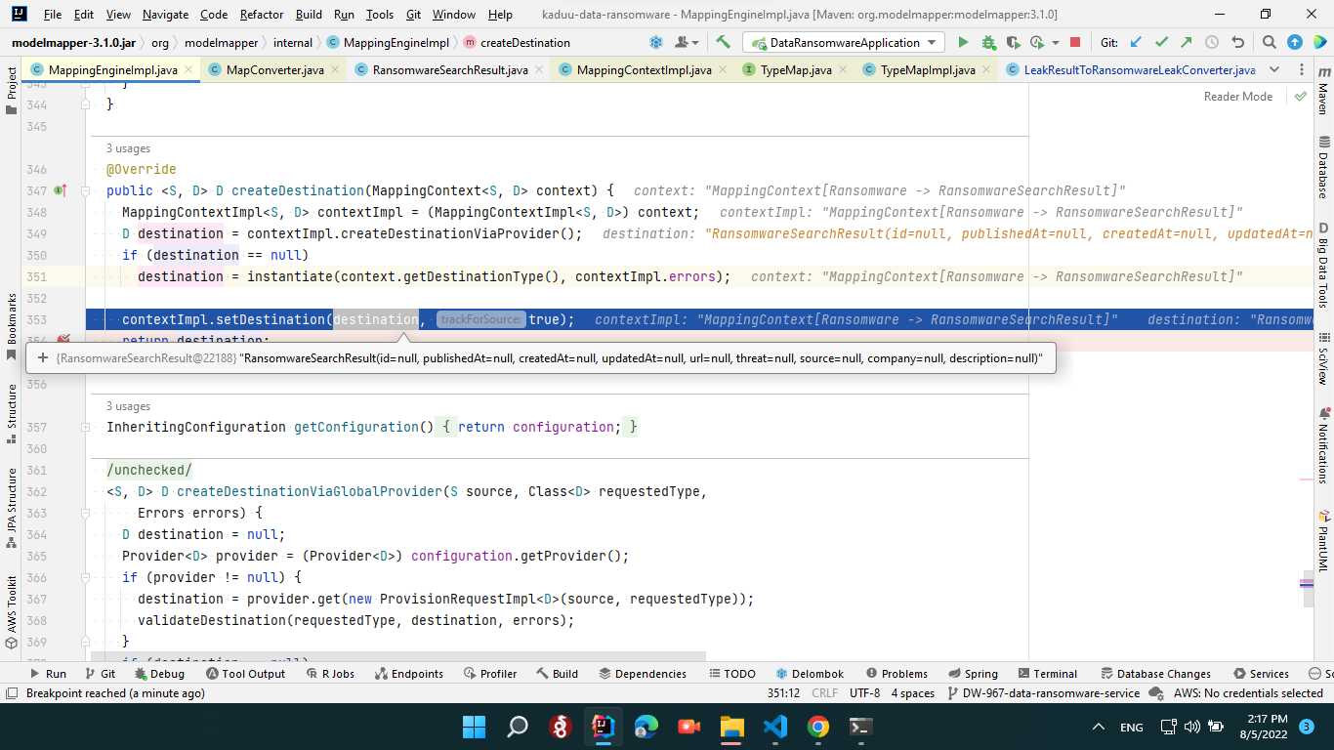Screen dimensions: 1334x750
Task: Start the DataRansomwareApplication run configuration
Action: tap(963, 42)
